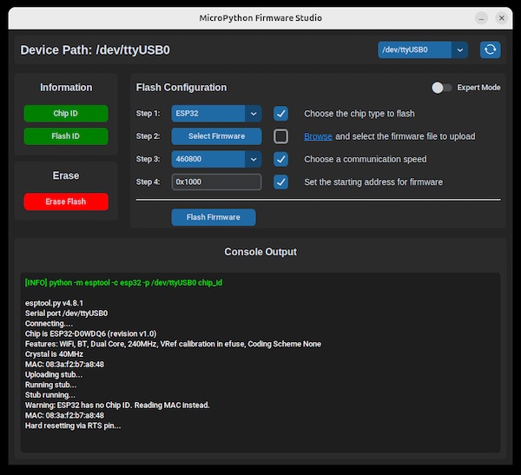Image resolution: width=521 pixels, height=475 pixels.
Task: Click the 'Serial port /dev/ttyUSB0' console line
Action: [66, 313]
